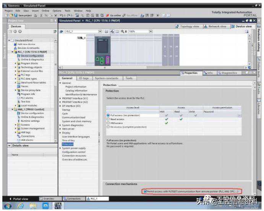Toggle Permit access with PUT/GET communication checkbox
The width and height of the screenshot is (264, 211).
coord(145,191)
